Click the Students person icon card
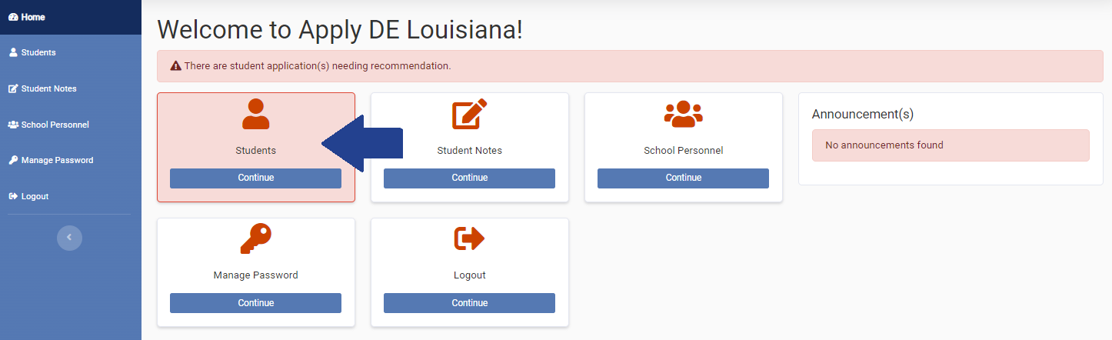 coord(255,114)
